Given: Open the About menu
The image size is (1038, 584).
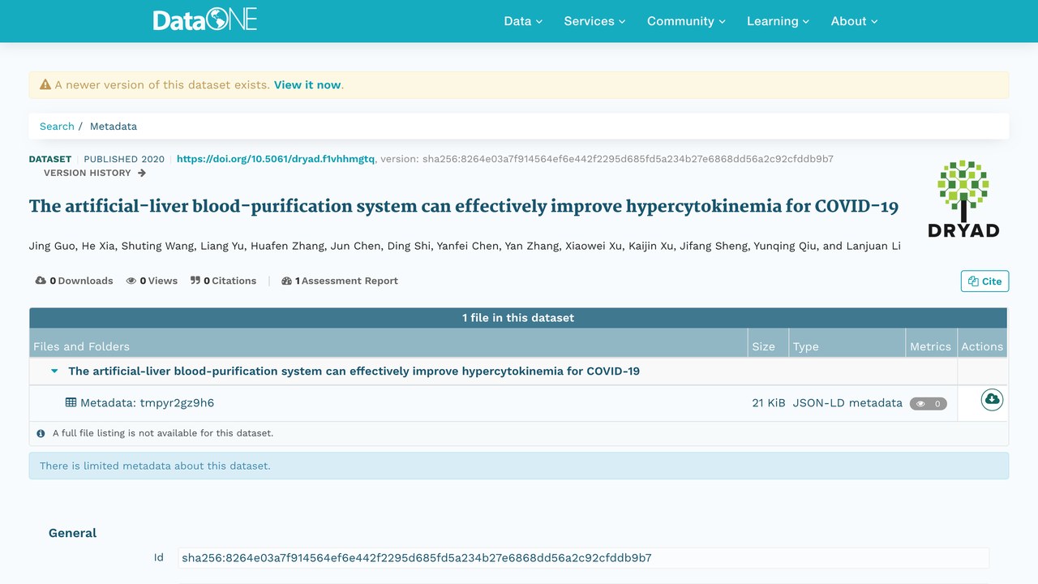Looking at the screenshot, I should 854,21.
